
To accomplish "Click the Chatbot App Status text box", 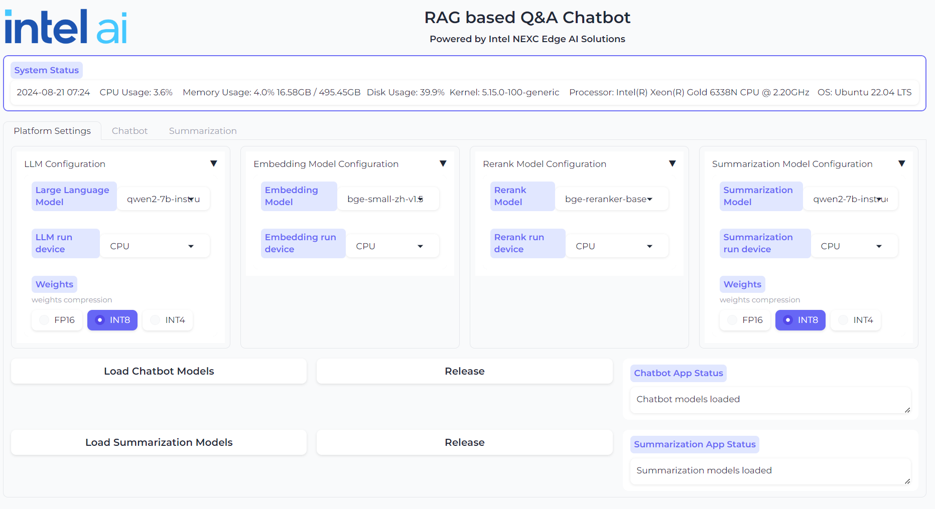I will [x=770, y=400].
